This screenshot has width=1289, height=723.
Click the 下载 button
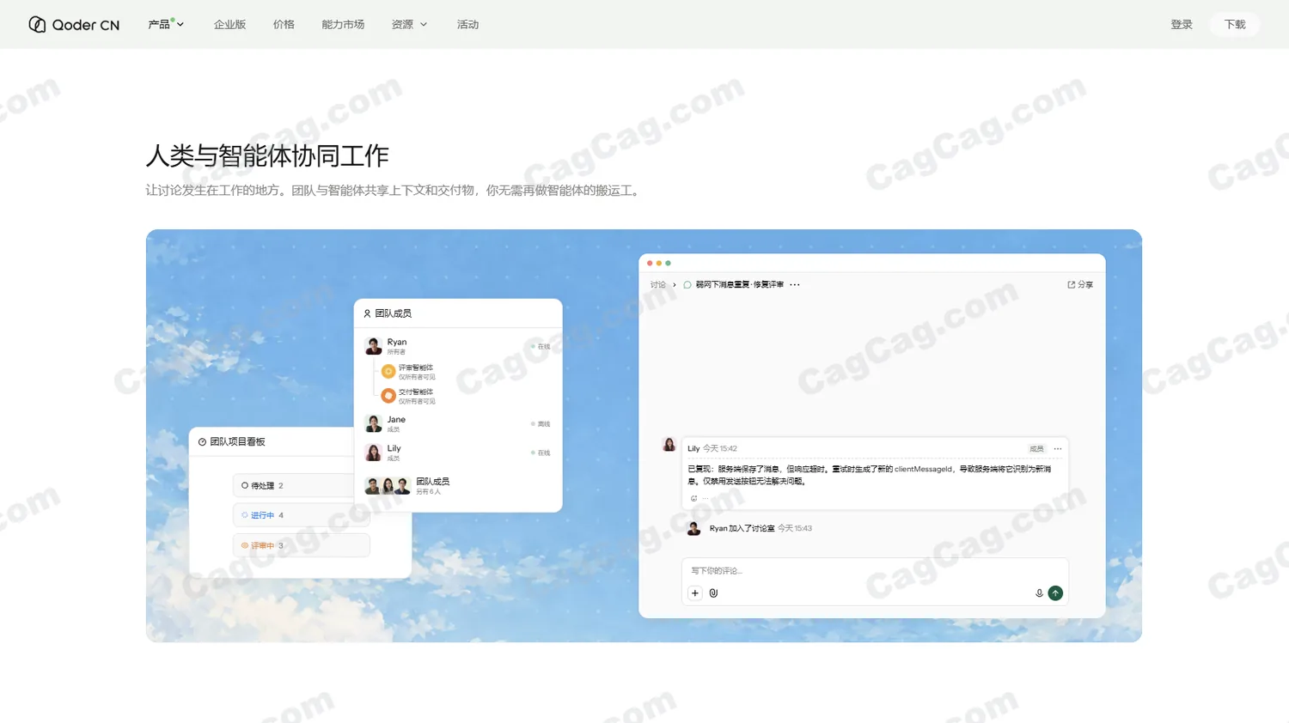pos(1235,24)
